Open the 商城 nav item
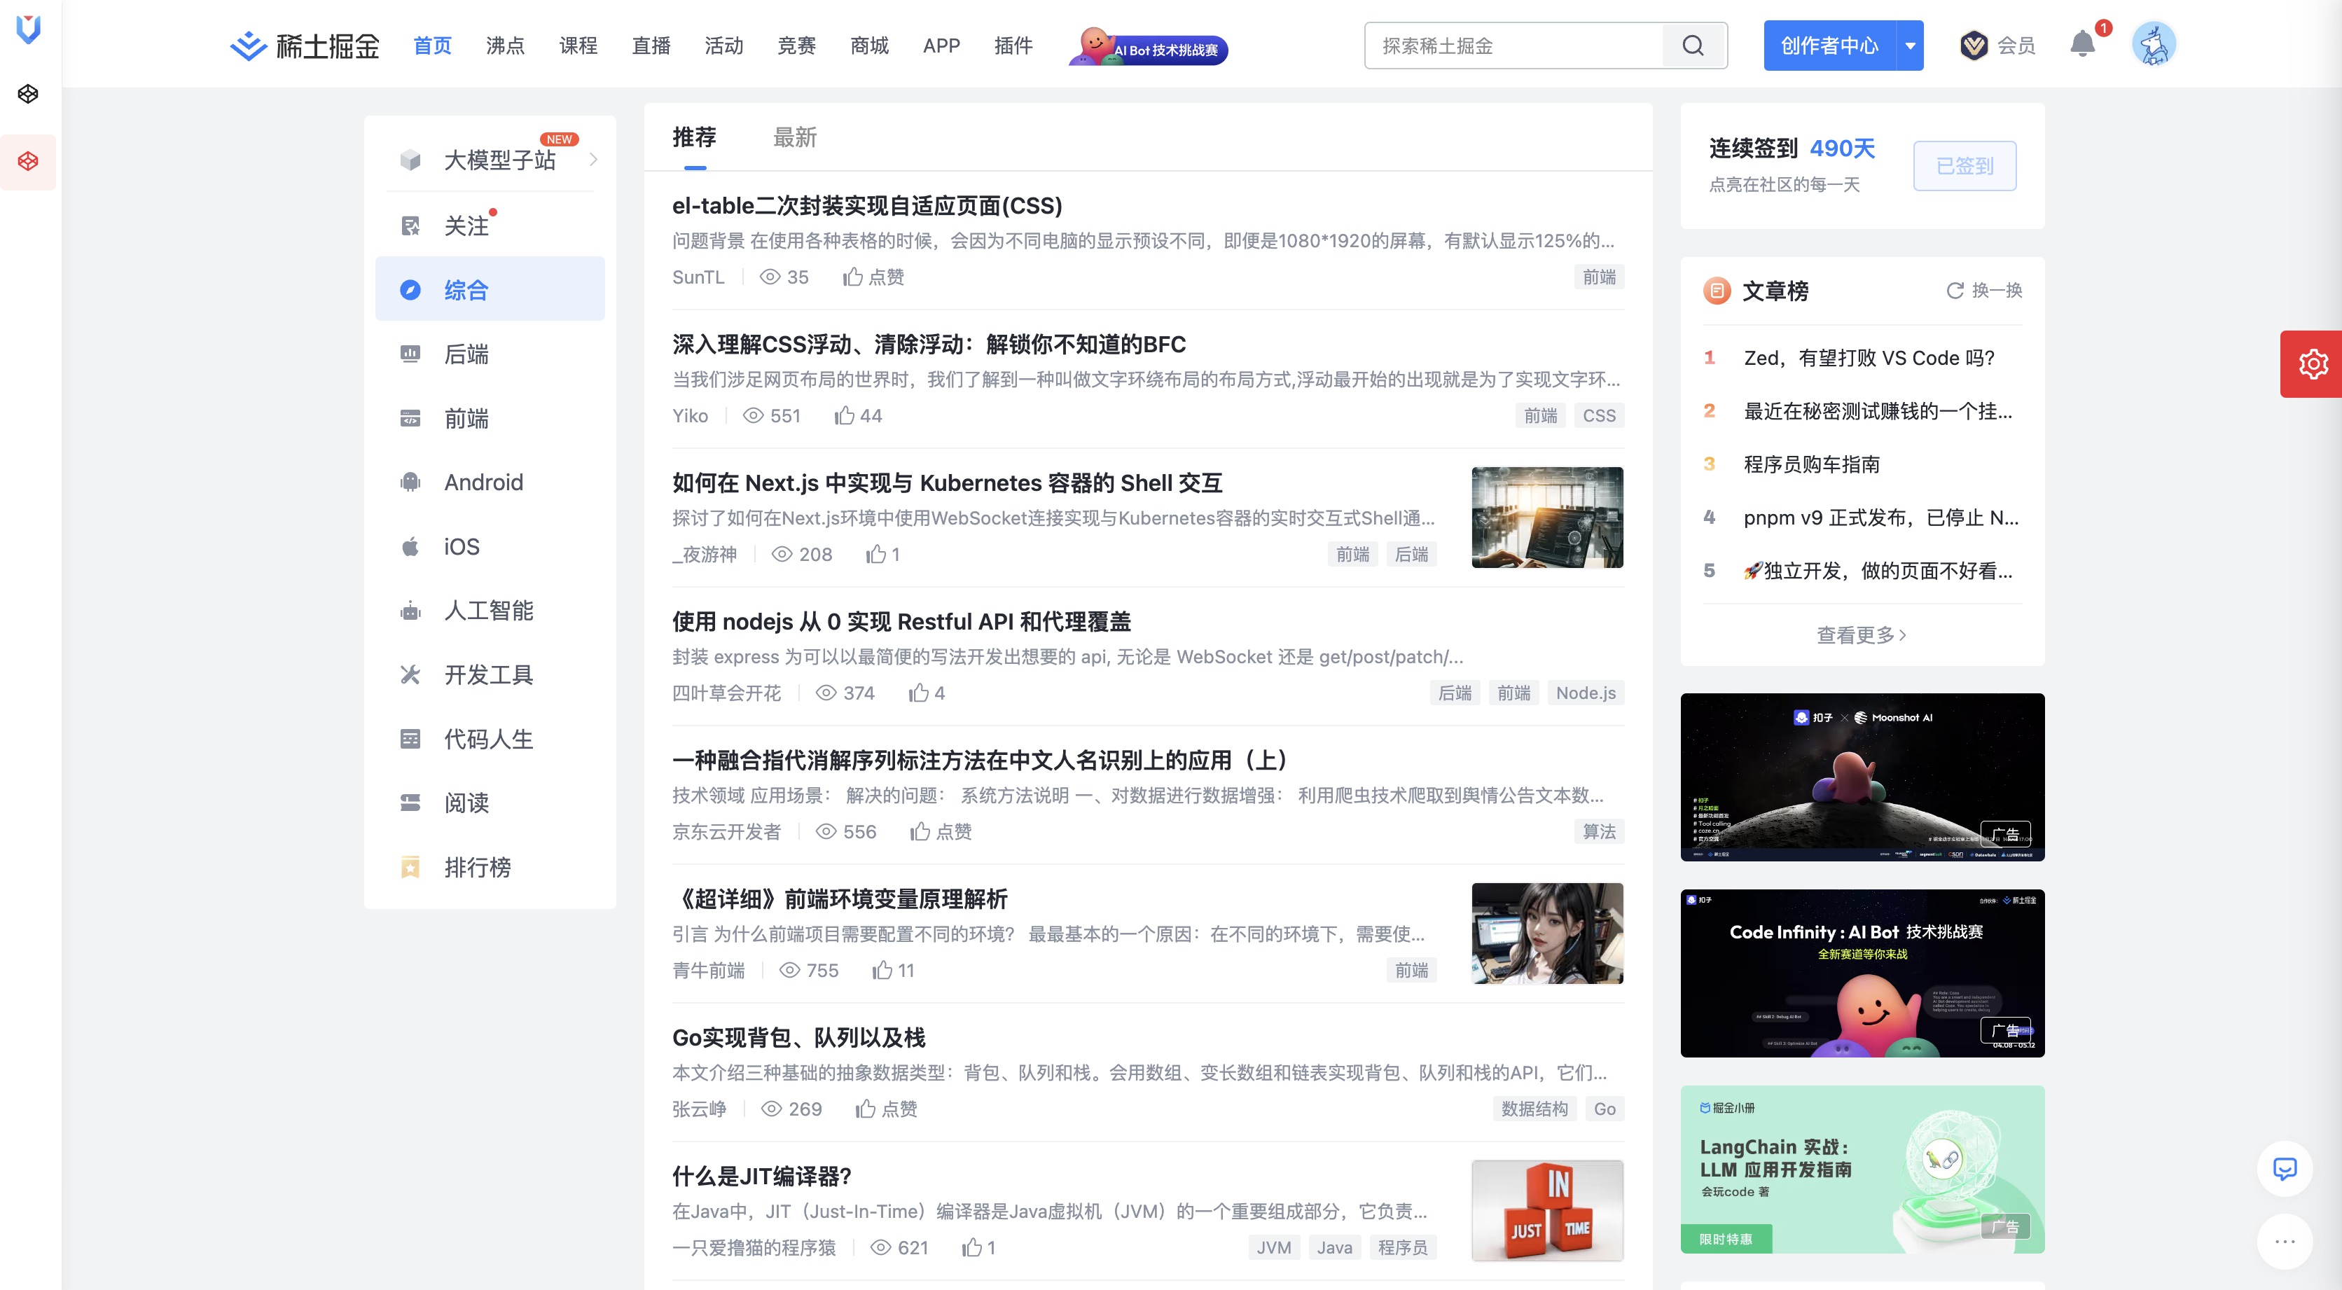This screenshot has width=2342, height=1290. click(869, 46)
